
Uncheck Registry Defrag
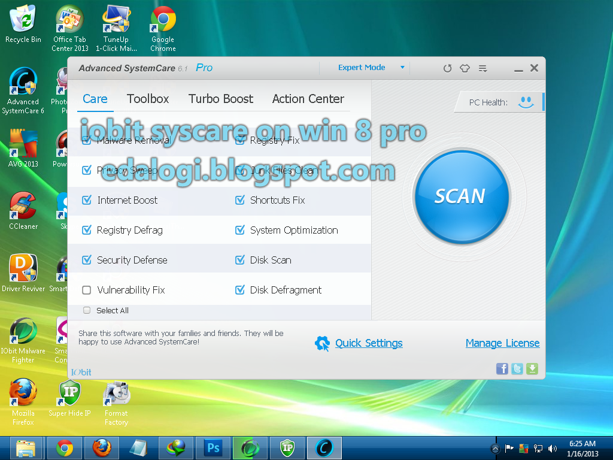pos(87,230)
